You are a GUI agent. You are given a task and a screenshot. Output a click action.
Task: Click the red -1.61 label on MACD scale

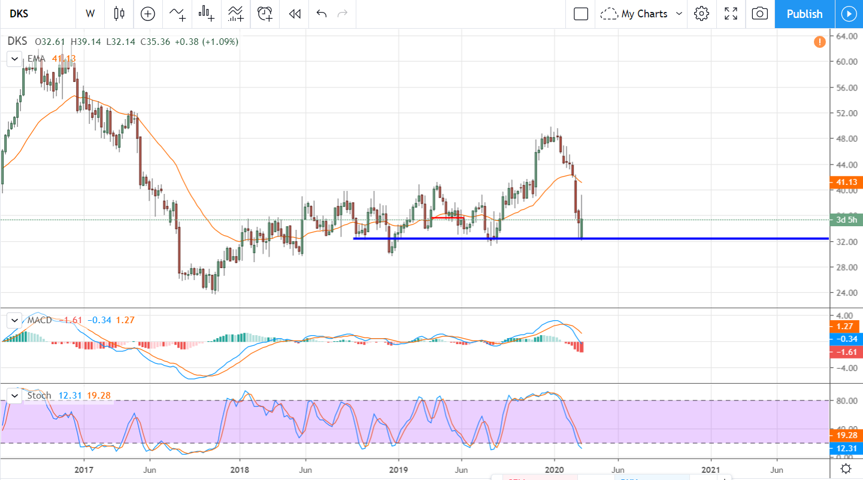pos(846,352)
